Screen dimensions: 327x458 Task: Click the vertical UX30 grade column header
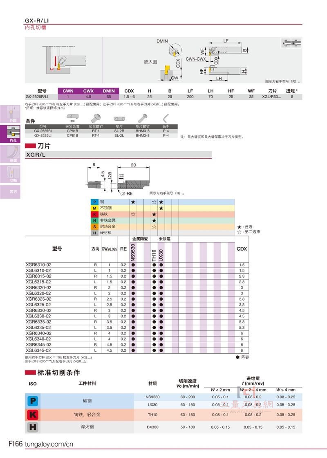[161, 255]
